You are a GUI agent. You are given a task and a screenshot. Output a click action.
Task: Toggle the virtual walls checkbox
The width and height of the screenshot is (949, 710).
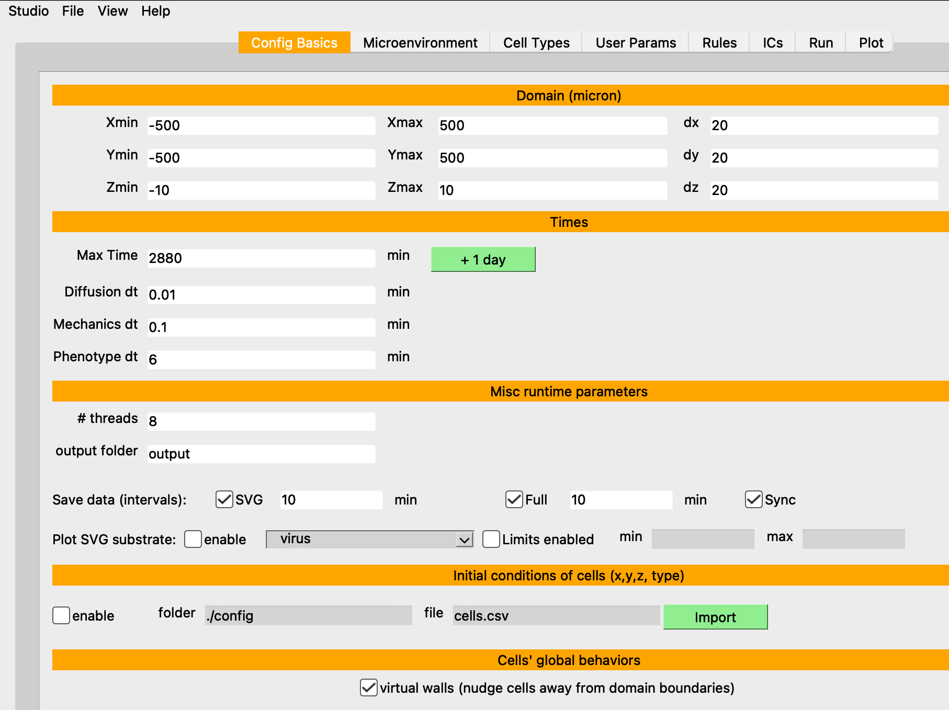[x=369, y=688]
